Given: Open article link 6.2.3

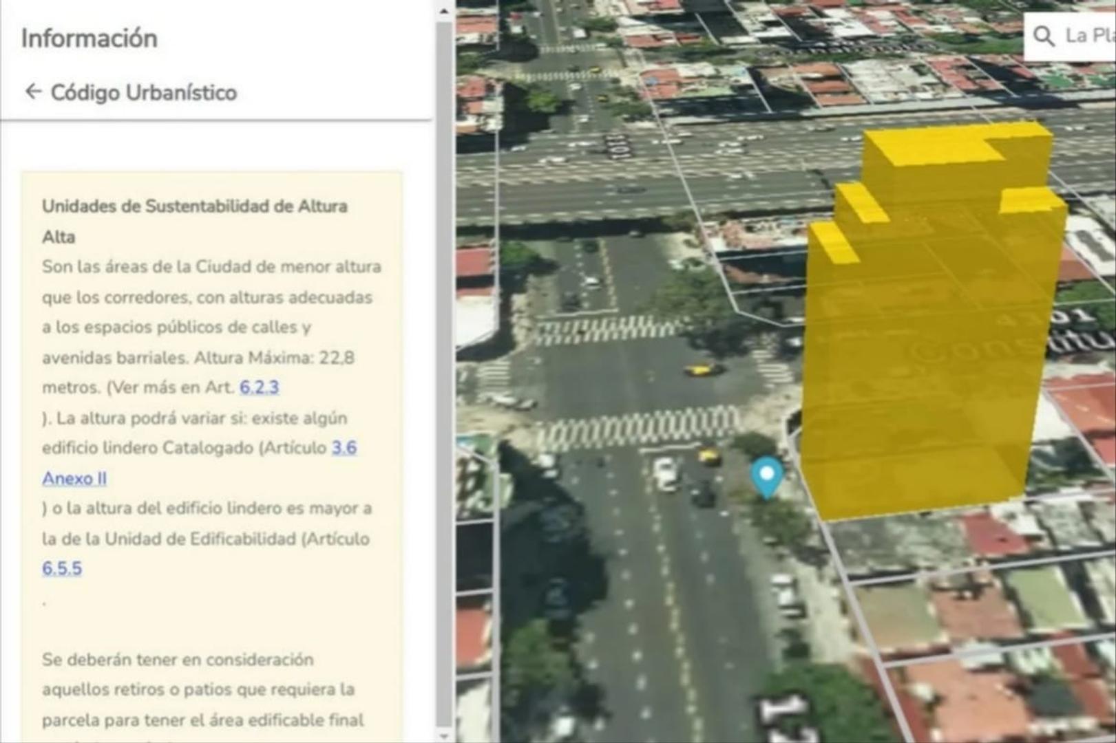Looking at the screenshot, I should [260, 387].
